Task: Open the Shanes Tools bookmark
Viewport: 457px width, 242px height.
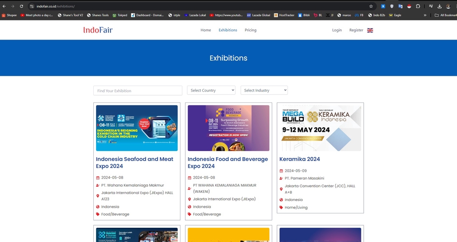Action: [x=98, y=15]
